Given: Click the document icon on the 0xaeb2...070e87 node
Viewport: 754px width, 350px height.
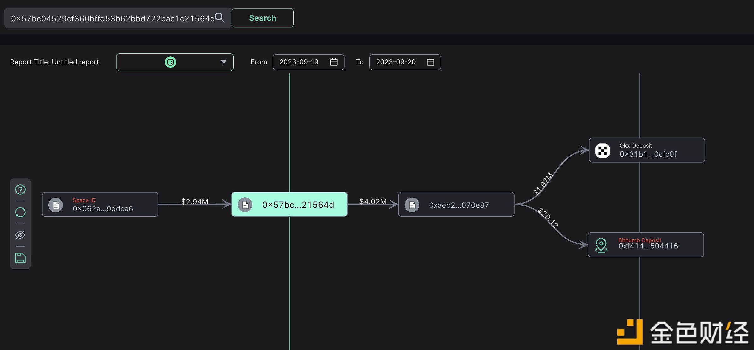Looking at the screenshot, I should point(412,205).
